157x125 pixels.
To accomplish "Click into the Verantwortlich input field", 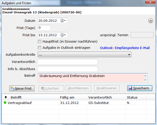I will click(x=68, y=62).
